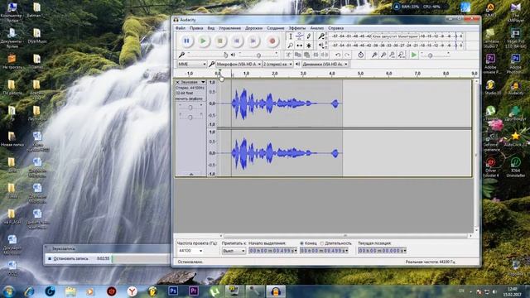Image resolution: width=530 pixels, height=298 pixels.
Task: Open Photoshop from the taskbar
Action: 173,291
